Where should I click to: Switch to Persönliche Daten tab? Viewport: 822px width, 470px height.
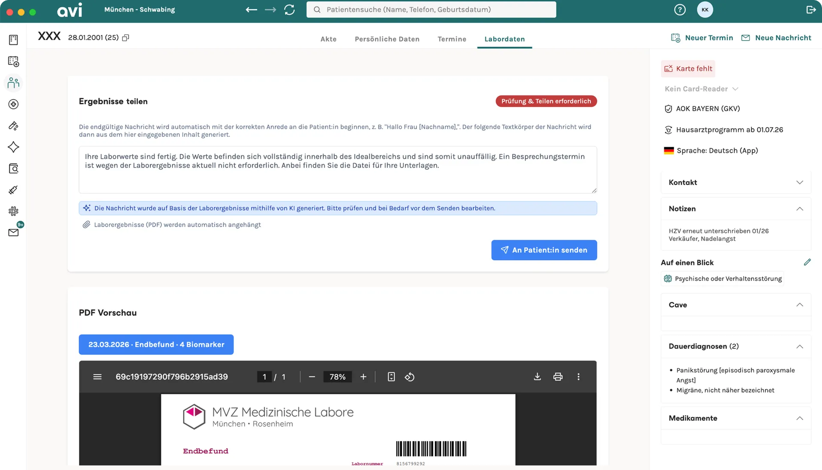coord(387,39)
